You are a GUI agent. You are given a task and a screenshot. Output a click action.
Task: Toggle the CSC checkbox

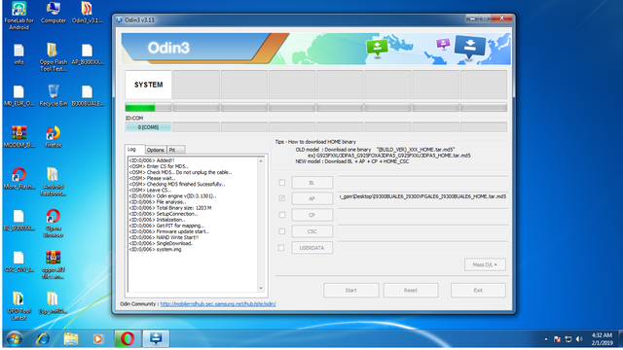point(281,231)
